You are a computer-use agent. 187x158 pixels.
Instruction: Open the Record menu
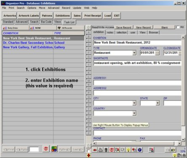66,8
